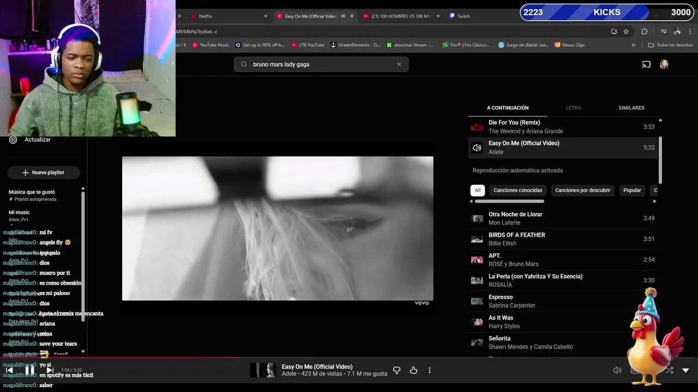The image size is (698, 392).
Task: Click the search magnifier icon
Action: point(244,64)
